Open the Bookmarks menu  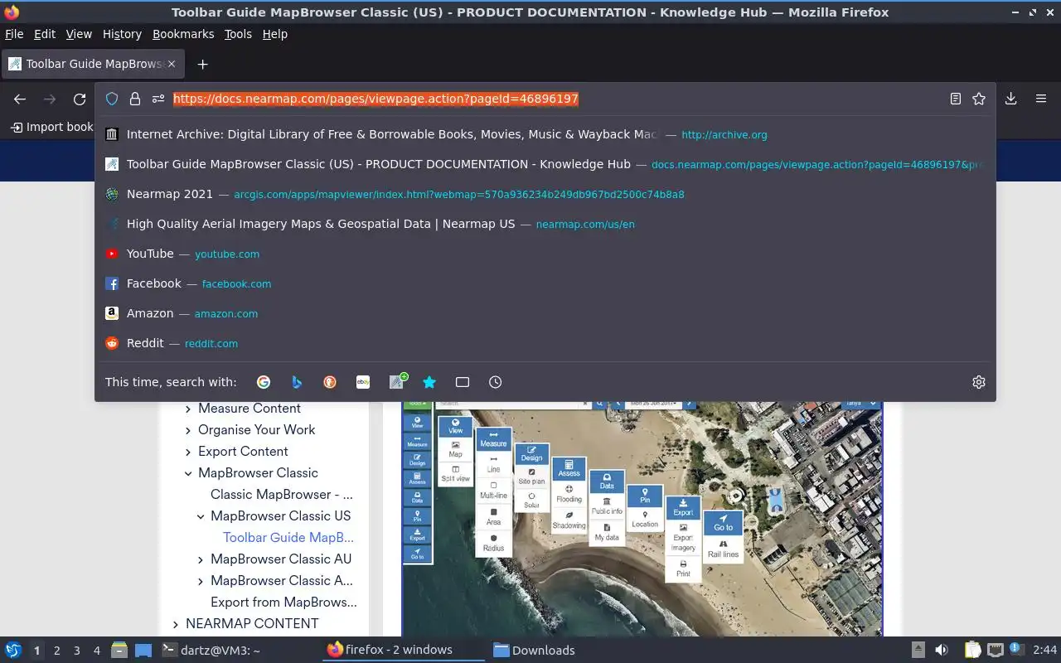[x=183, y=34]
